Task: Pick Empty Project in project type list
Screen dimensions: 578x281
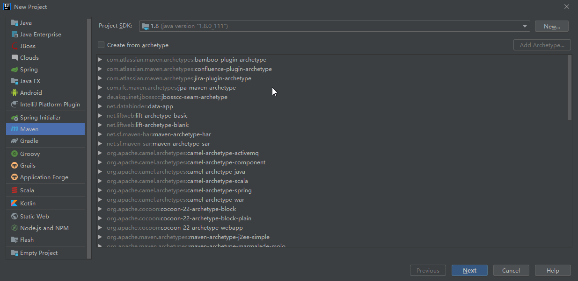Action: tap(45, 253)
